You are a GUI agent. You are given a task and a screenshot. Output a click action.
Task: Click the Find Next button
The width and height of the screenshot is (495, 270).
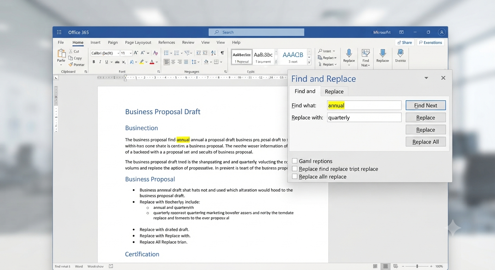click(426, 105)
